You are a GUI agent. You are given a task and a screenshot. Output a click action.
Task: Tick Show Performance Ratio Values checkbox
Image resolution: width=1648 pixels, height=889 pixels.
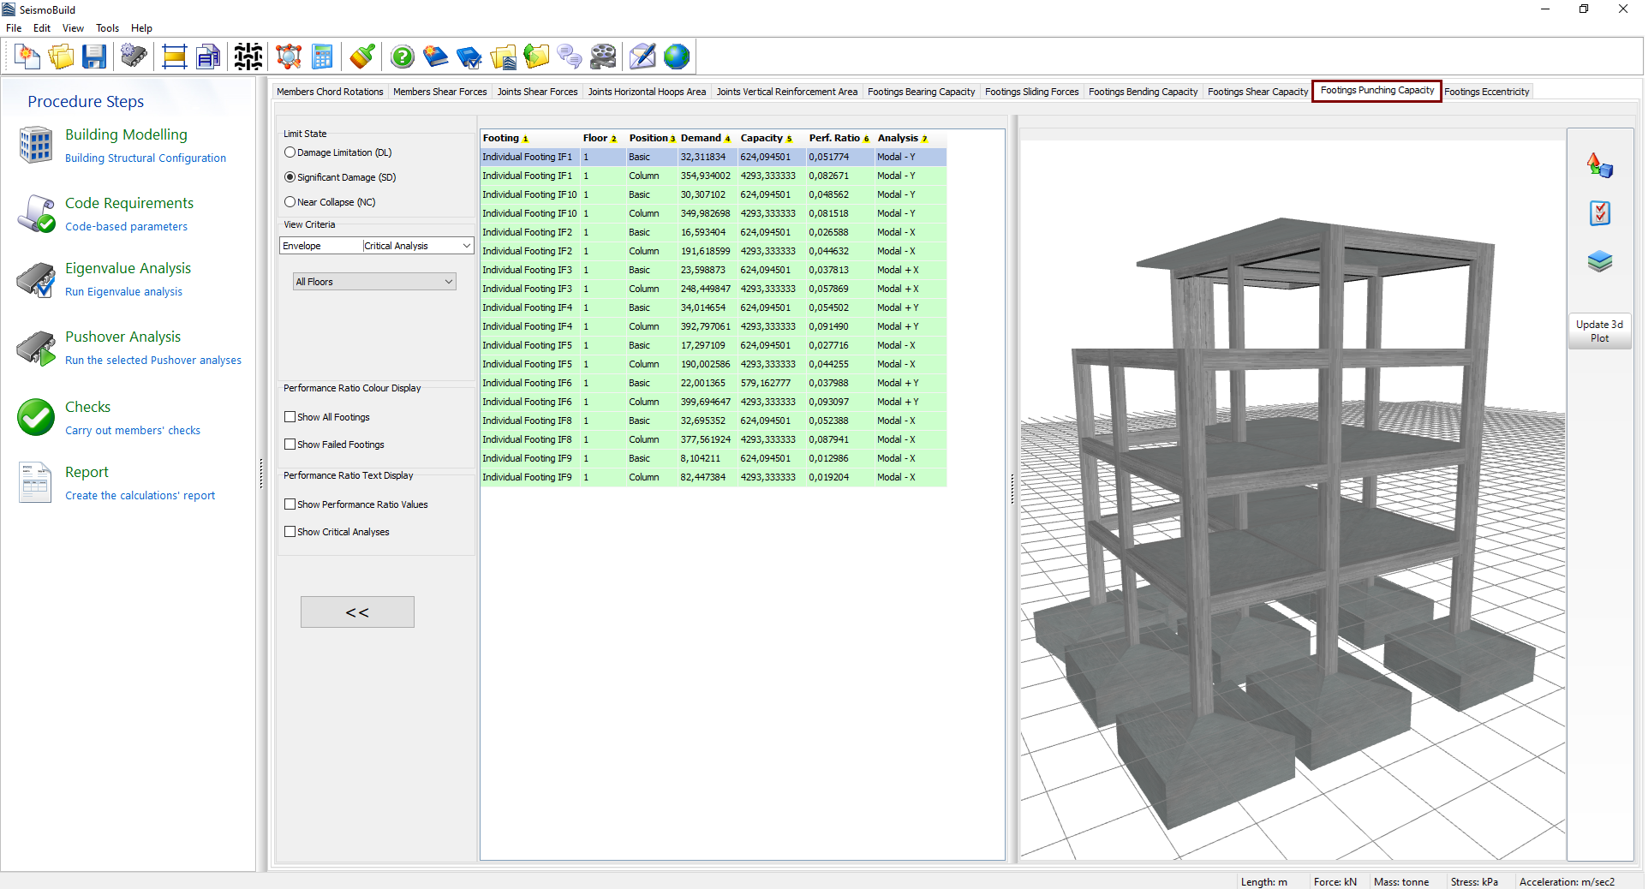coord(290,504)
